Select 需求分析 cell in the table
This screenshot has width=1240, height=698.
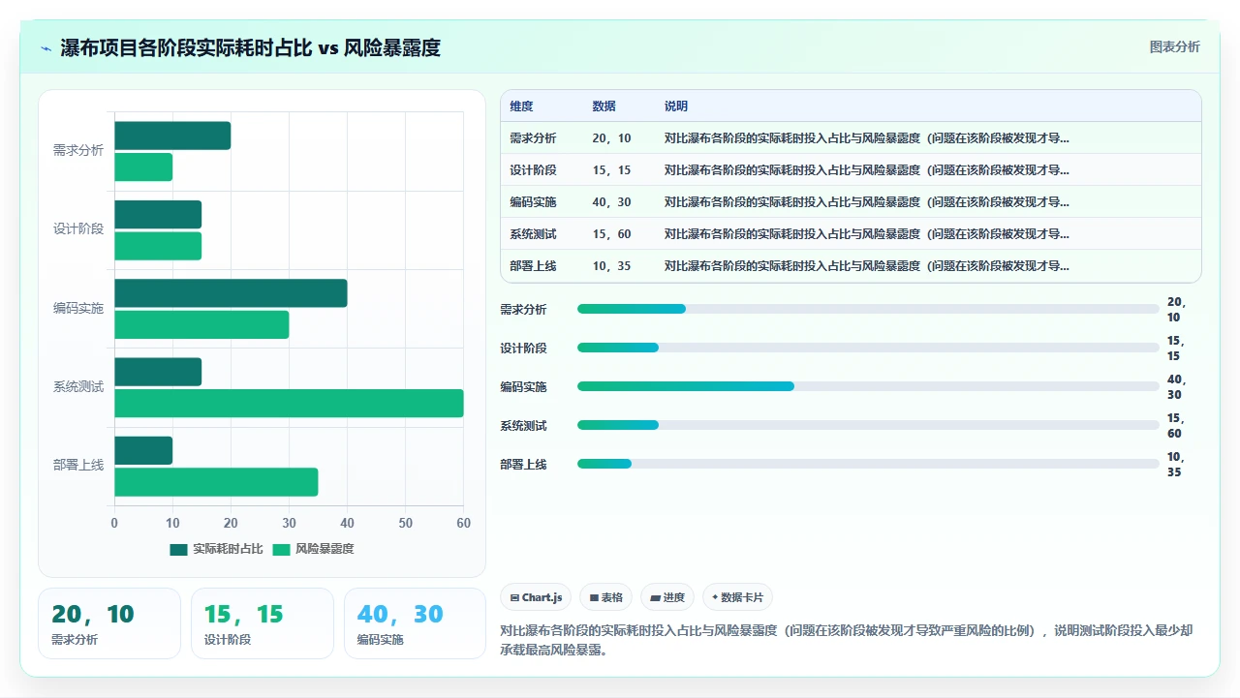533,138
